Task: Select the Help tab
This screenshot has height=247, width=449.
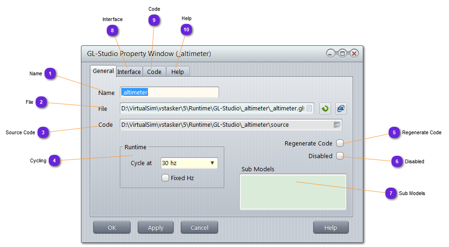Action: [x=177, y=72]
